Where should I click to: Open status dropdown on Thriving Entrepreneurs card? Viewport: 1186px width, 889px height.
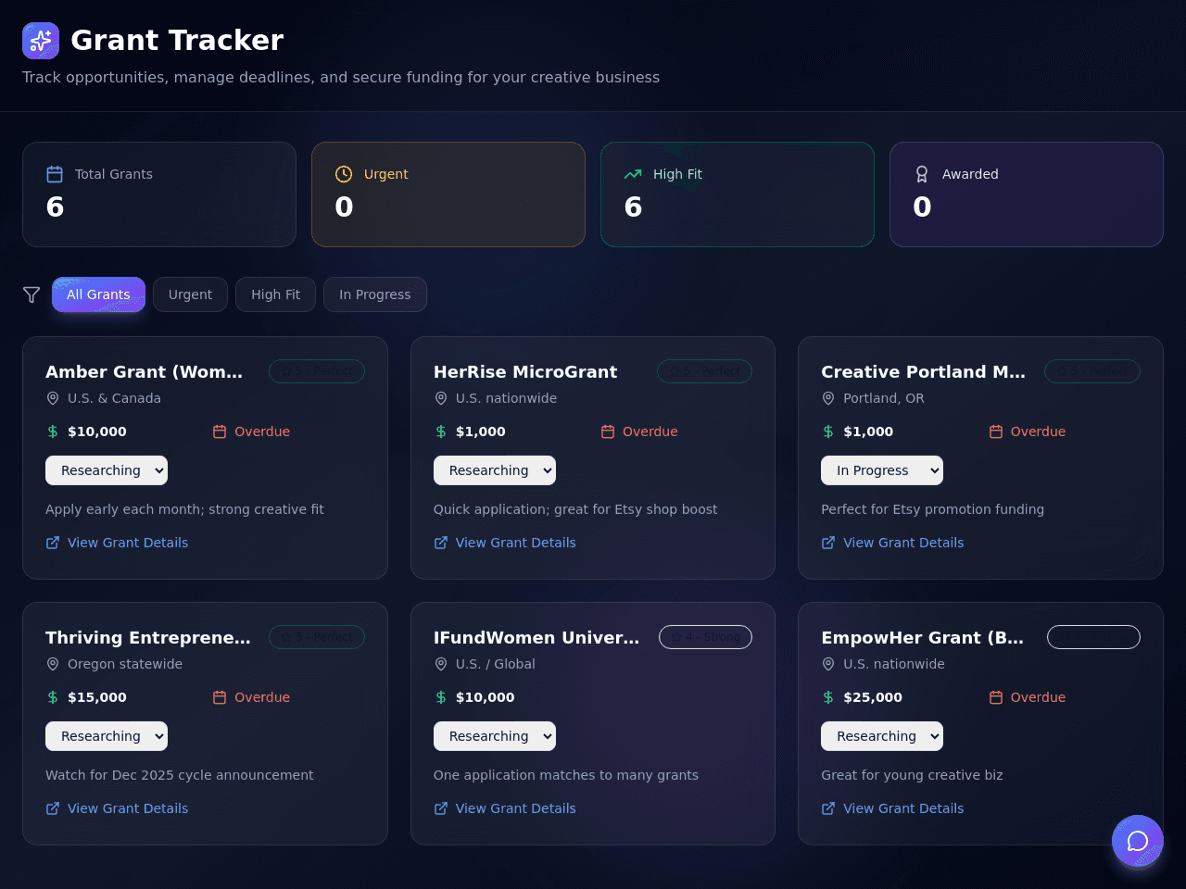tap(107, 736)
